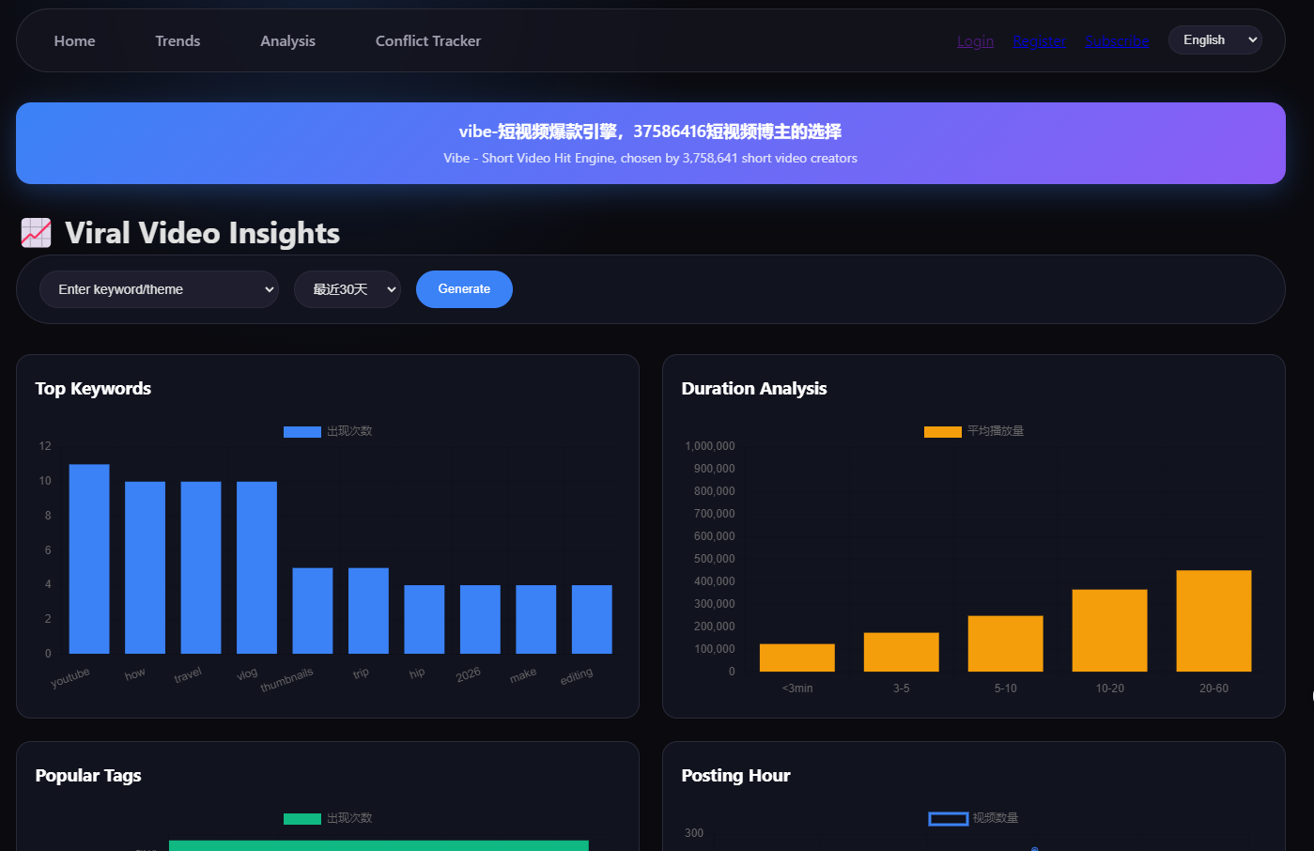Click the Generate button
Viewport: 1314px width, 851px height.
(464, 289)
